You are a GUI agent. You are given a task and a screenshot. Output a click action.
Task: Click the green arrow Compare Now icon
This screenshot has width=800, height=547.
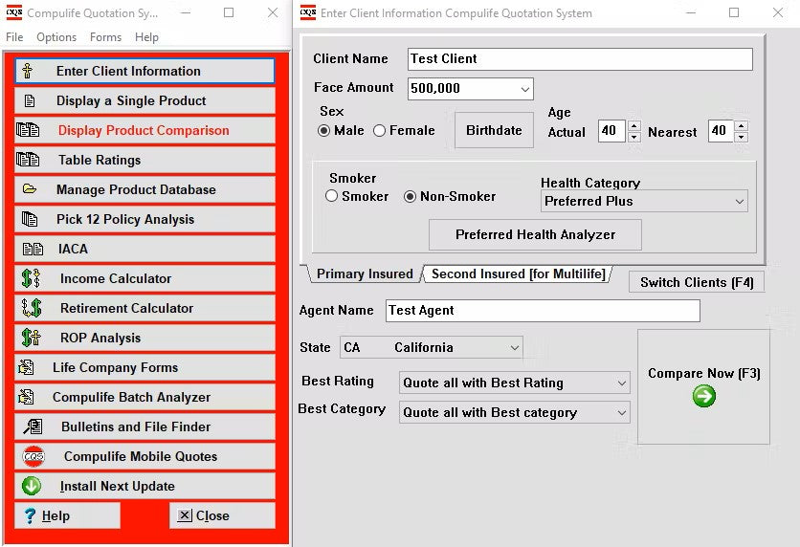[703, 396]
